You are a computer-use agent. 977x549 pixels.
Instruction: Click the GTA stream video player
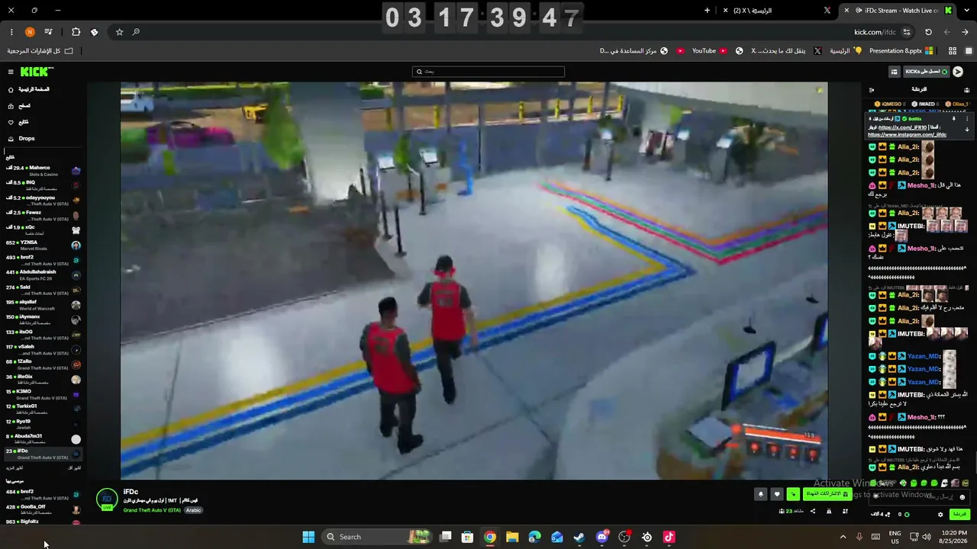(x=474, y=281)
